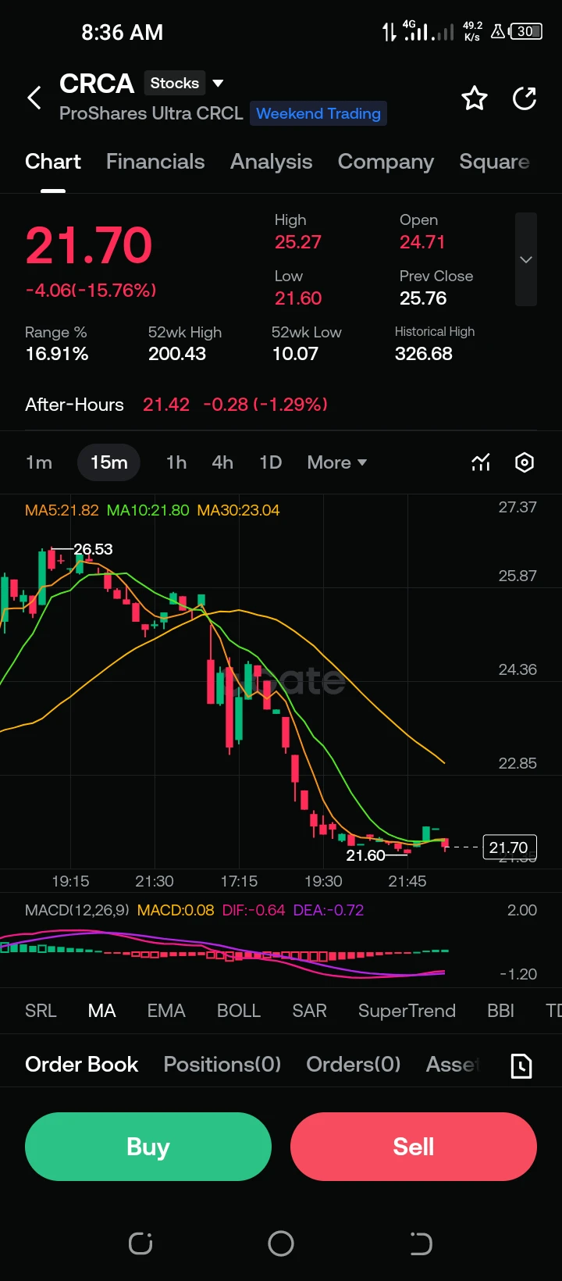
Task: Add CRCA to favorites with star icon
Action: [x=475, y=98]
